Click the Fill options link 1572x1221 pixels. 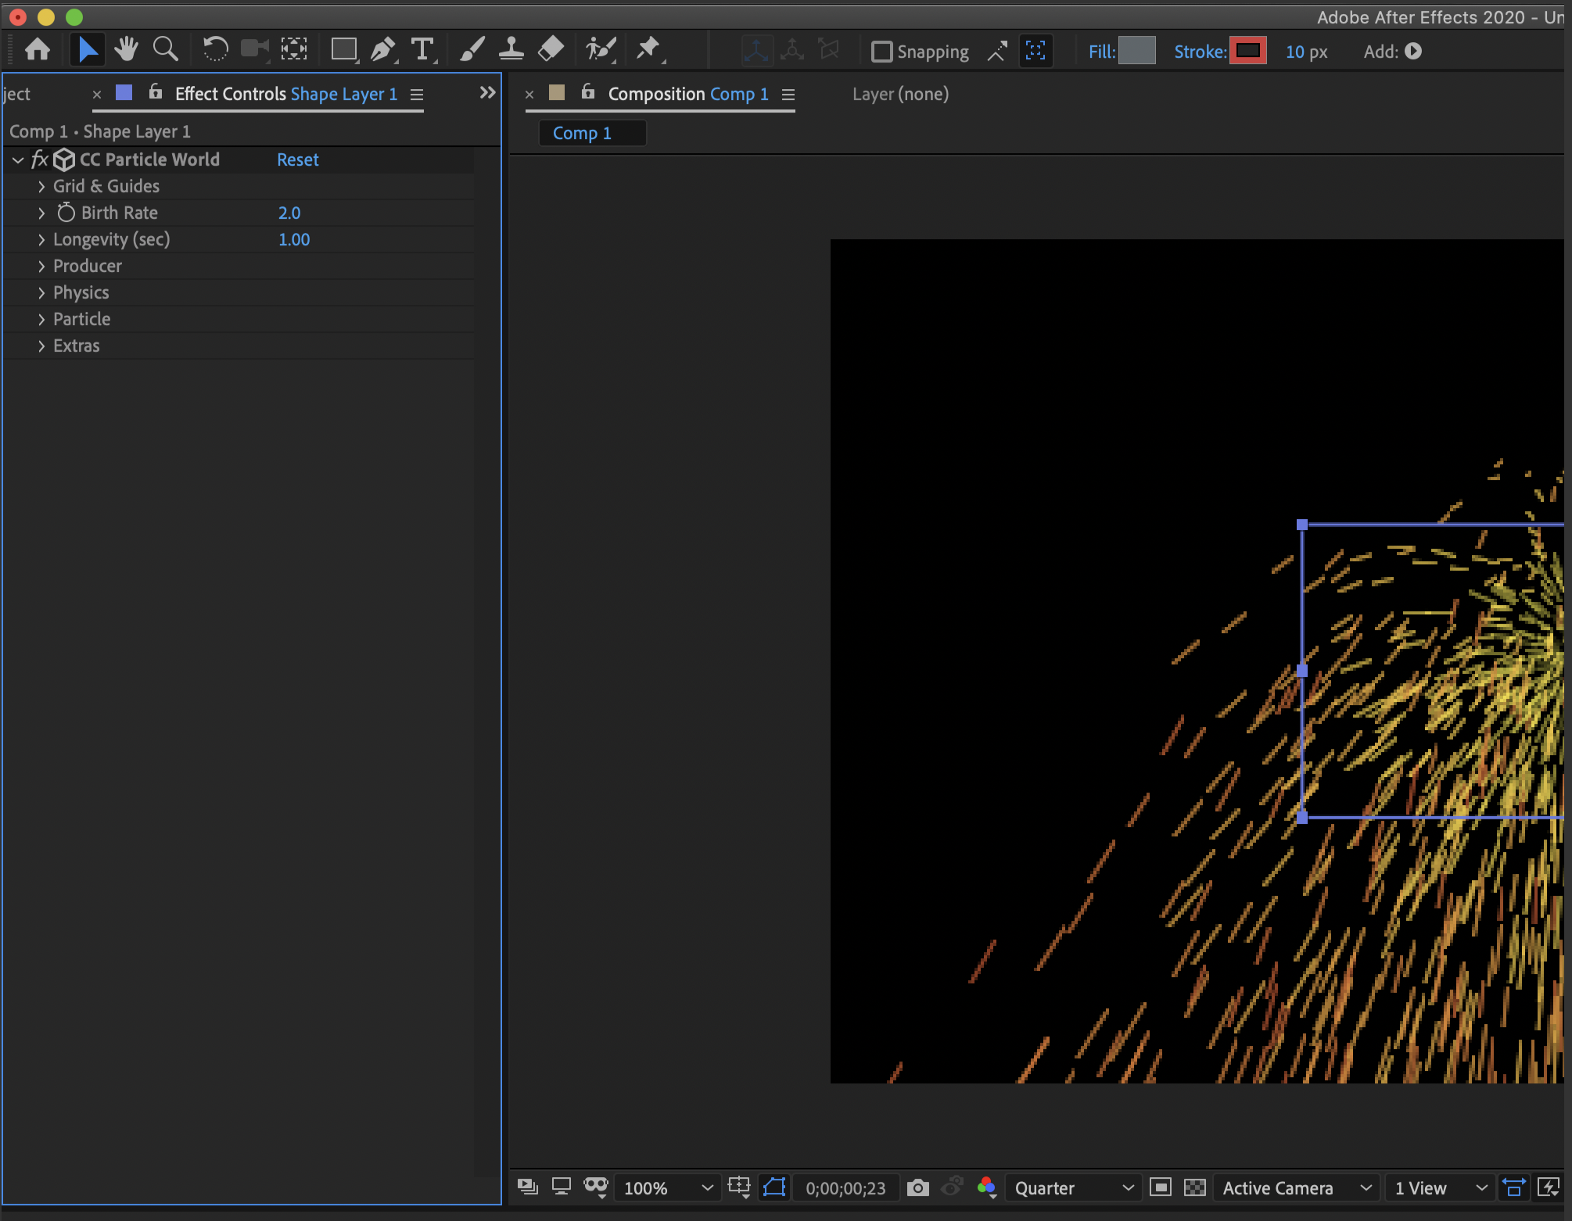click(1101, 52)
